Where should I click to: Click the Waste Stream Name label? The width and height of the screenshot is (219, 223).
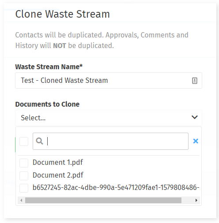tap(49, 67)
